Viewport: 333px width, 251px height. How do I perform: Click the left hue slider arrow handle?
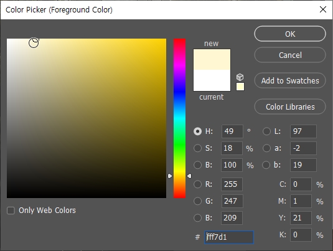coord(170,176)
